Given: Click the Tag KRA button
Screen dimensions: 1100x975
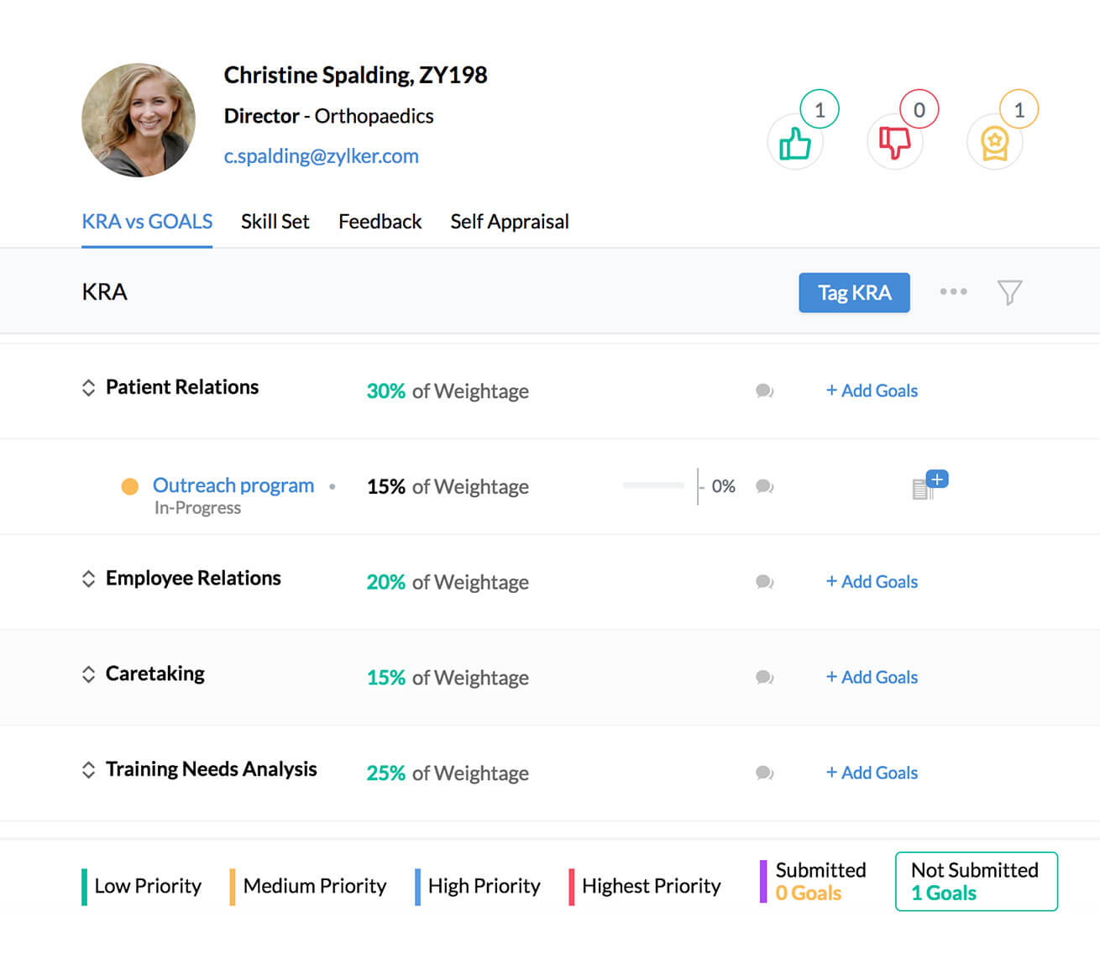Looking at the screenshot, I should coord(854,292).
